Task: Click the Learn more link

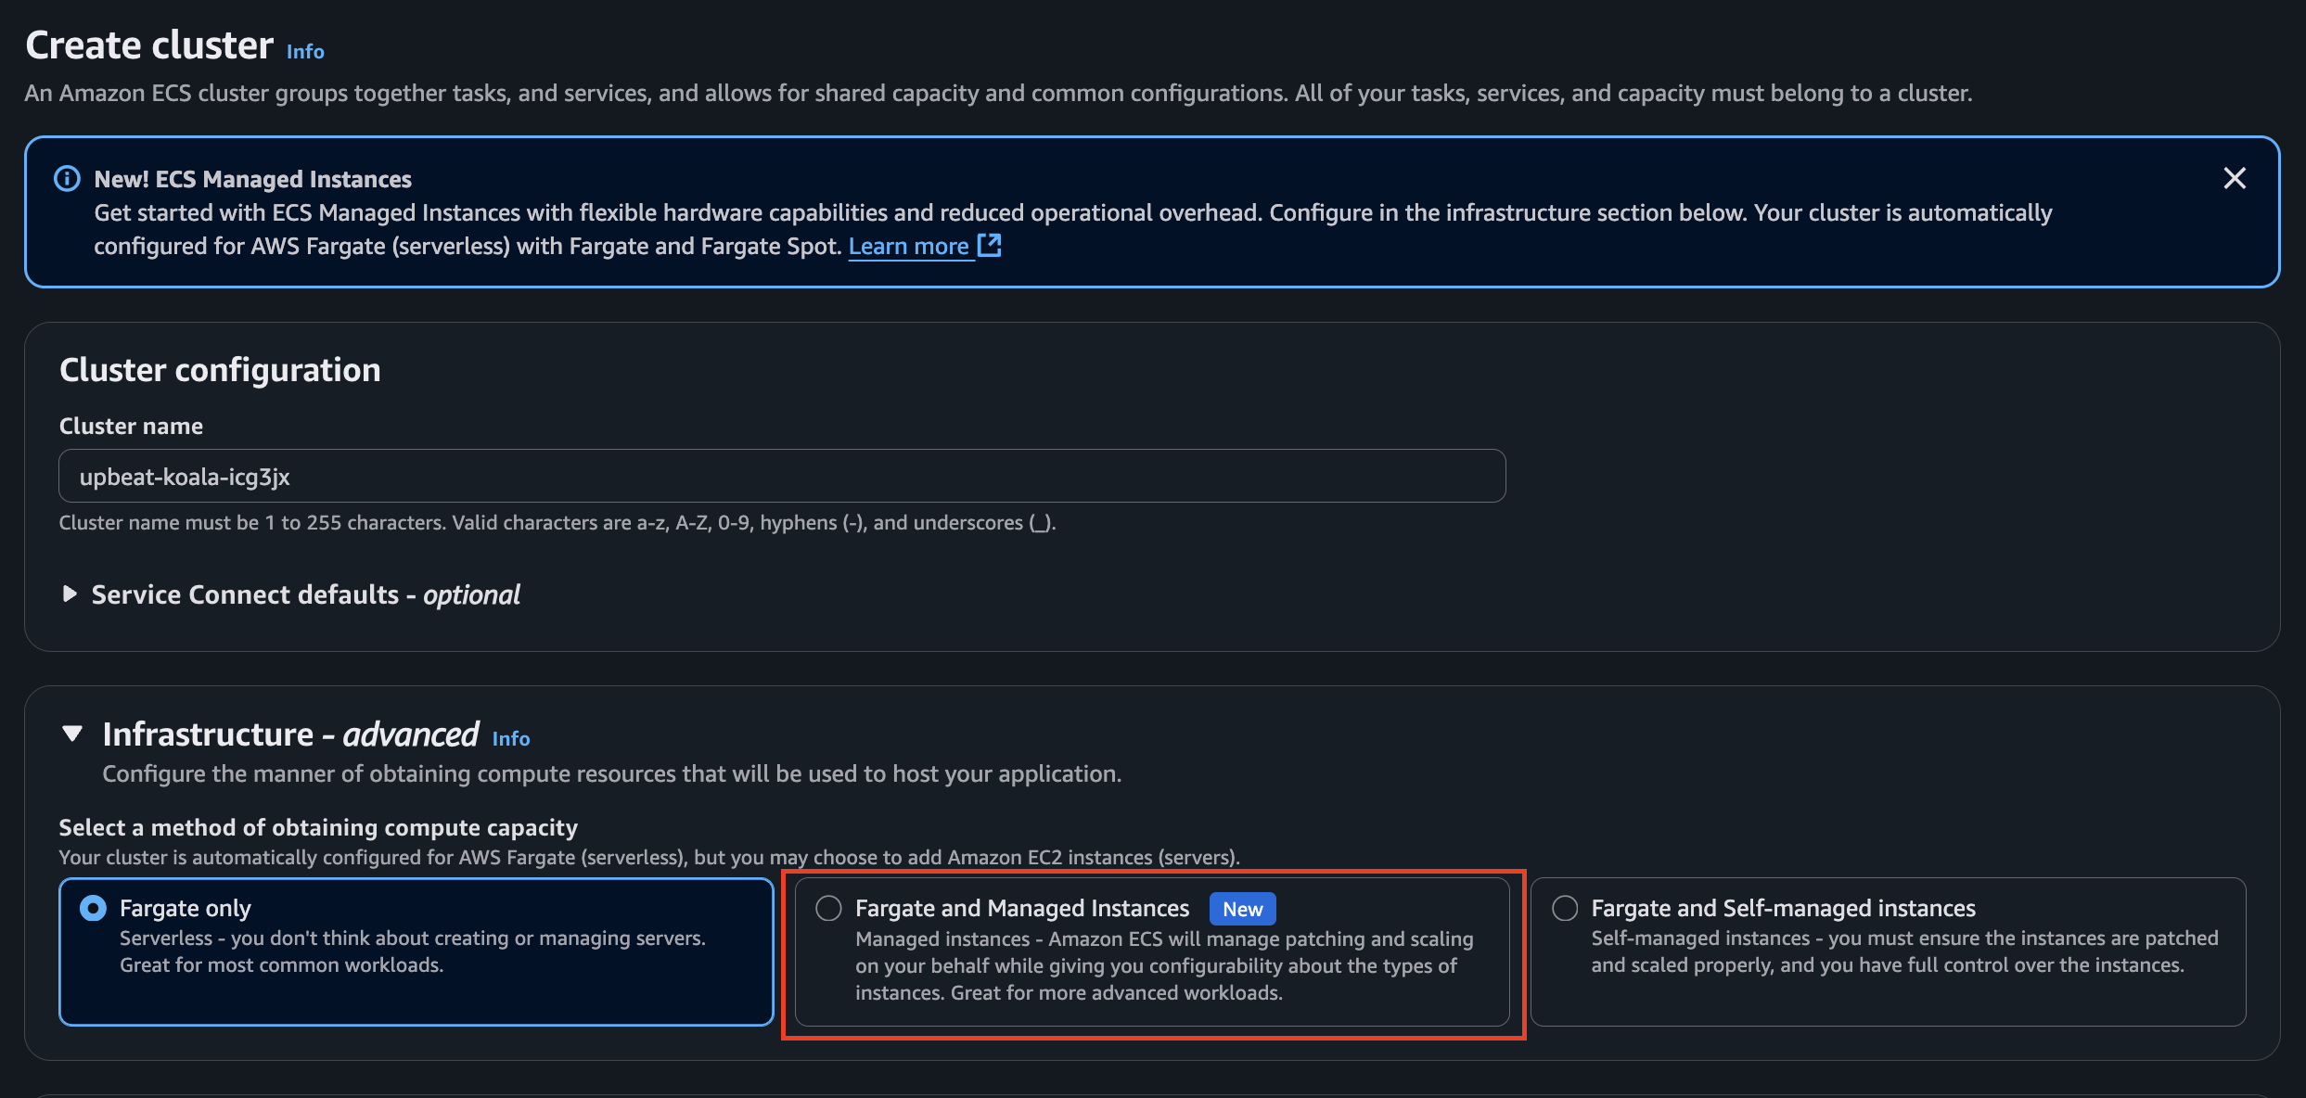Action: click(908, 246)
